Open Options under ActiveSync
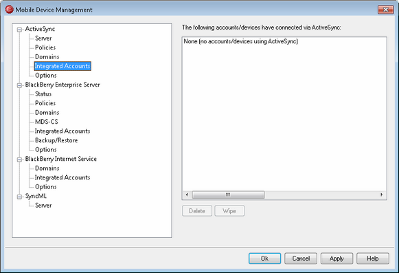 click(46, 76)
